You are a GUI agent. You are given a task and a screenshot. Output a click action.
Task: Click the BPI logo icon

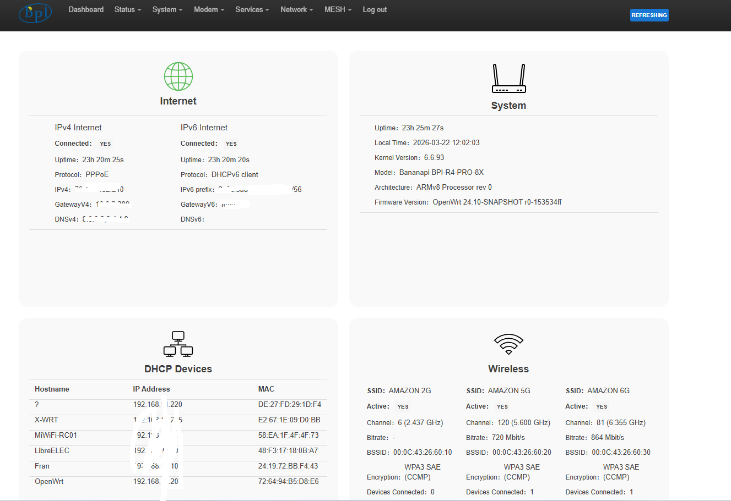tap(35, 13)
